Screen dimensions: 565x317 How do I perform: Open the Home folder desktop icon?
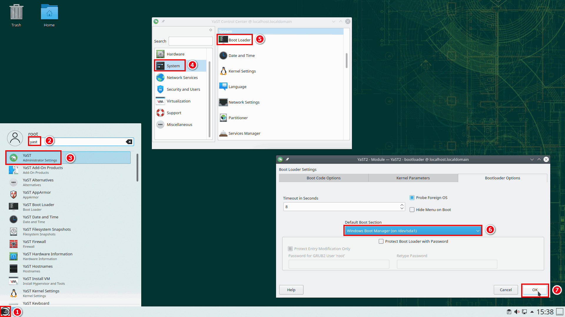(x=49, y=16)
